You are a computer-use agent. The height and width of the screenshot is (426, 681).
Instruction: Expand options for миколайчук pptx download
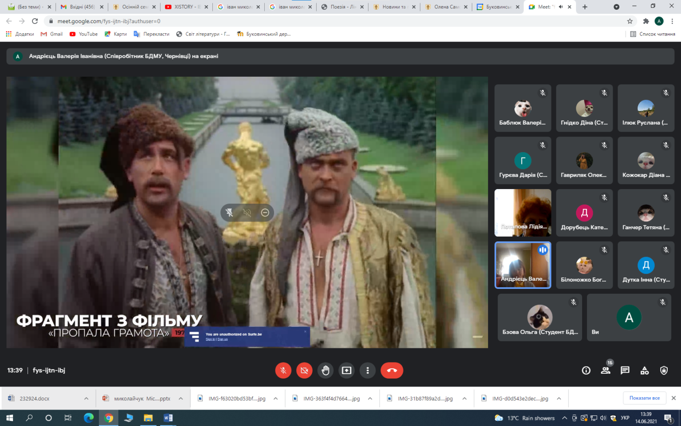click(181, 398)
